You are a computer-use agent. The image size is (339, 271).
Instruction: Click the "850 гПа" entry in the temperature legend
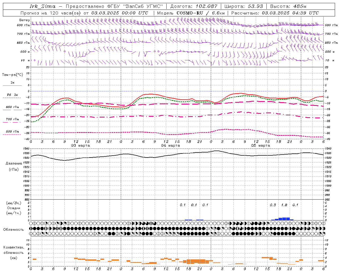point(12,107)
